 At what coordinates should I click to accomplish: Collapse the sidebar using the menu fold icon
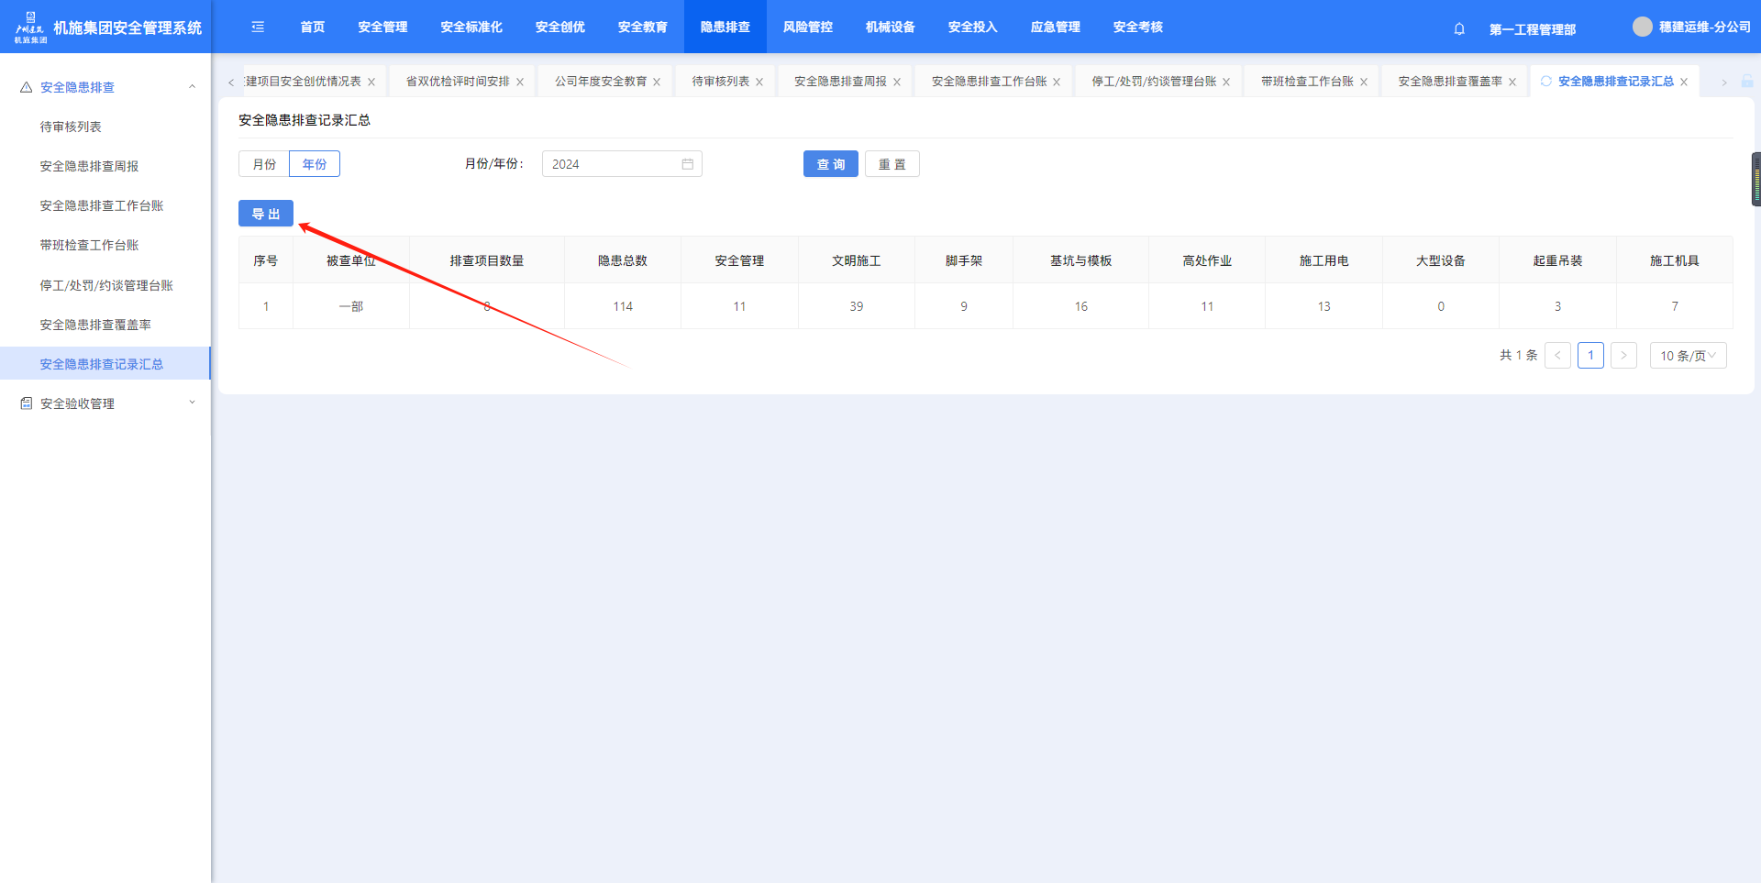click(x=258, y=27)
